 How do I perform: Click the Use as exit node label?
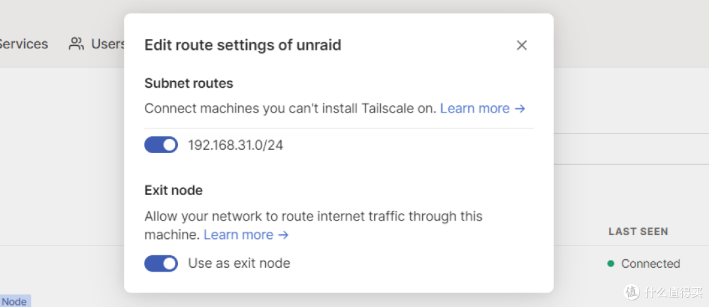click(x=239, y=263)
